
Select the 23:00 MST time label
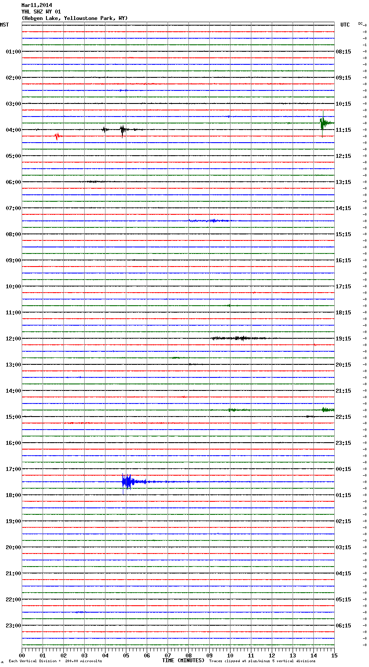(13, 626)
